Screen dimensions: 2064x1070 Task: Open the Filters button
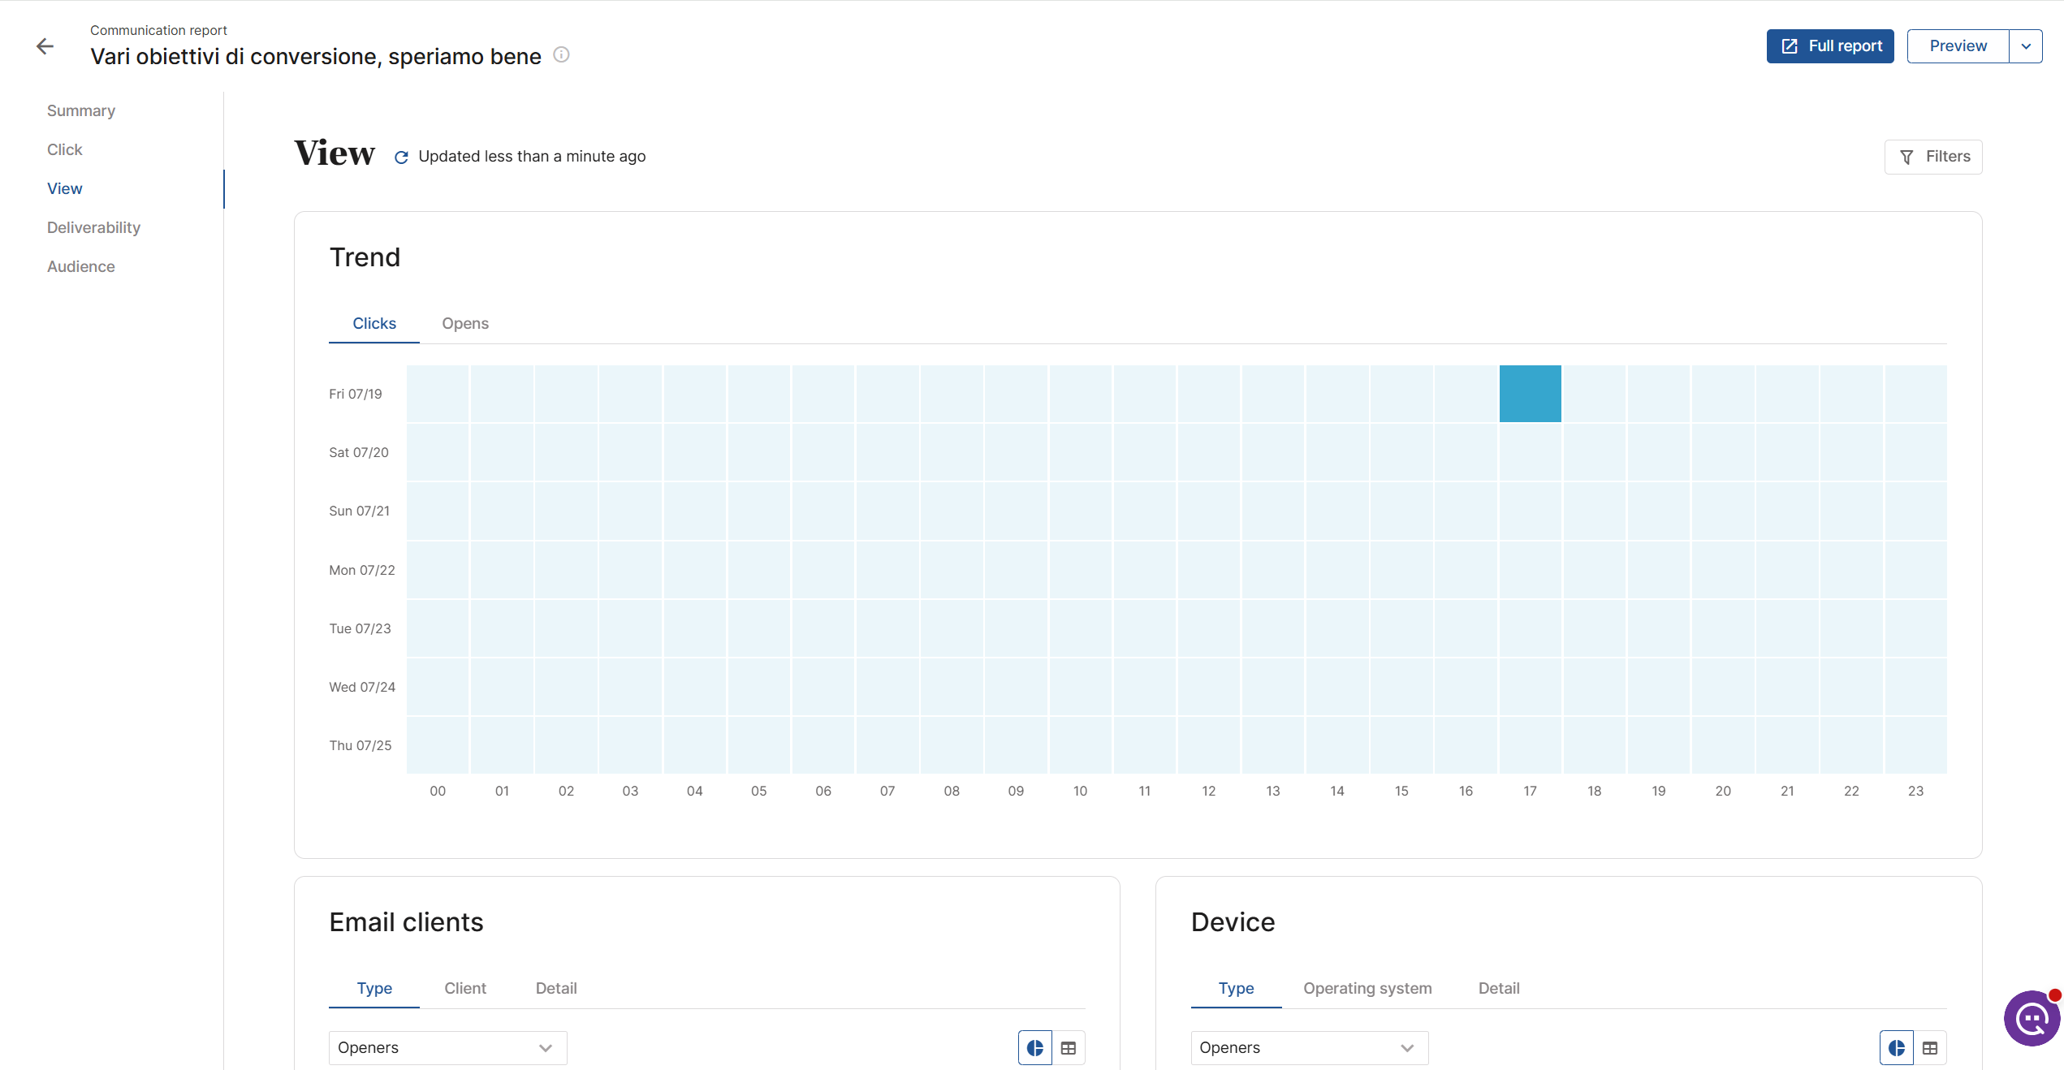click(1933, 157)
